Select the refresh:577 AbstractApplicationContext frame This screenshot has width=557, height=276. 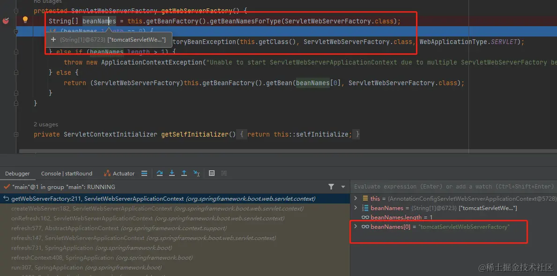[175, 228]
